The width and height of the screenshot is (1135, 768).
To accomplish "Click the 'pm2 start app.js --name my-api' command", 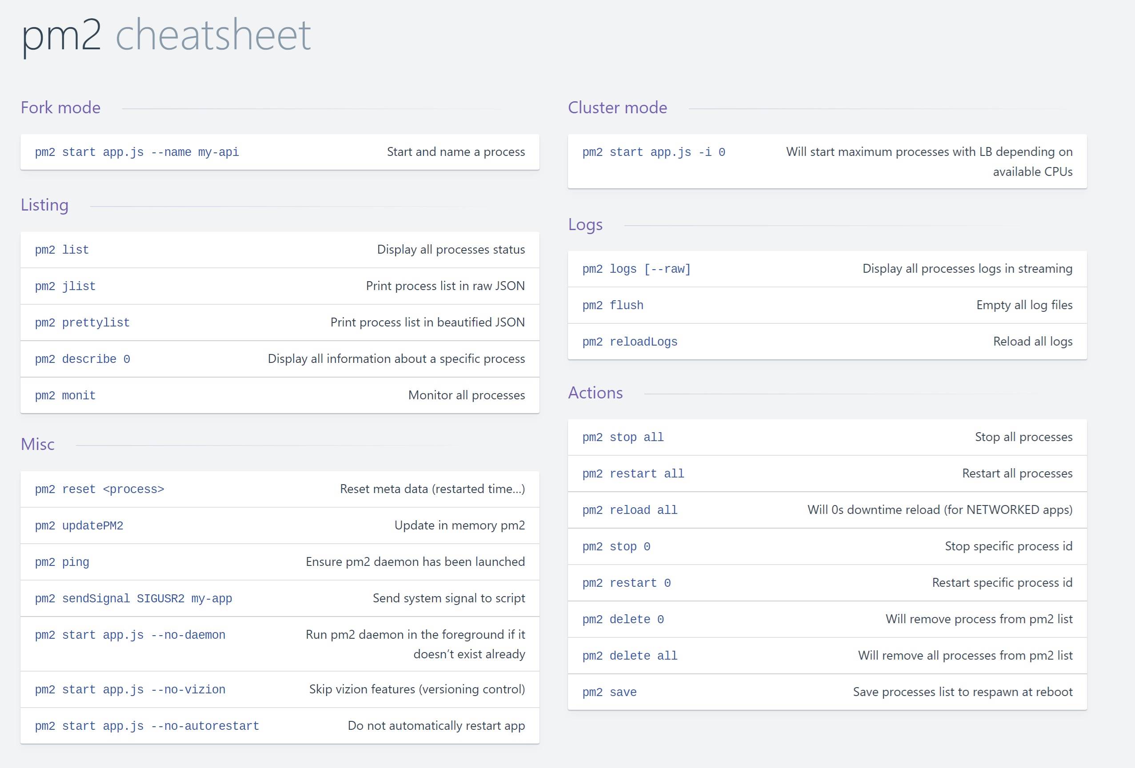I will pos(137,152).
